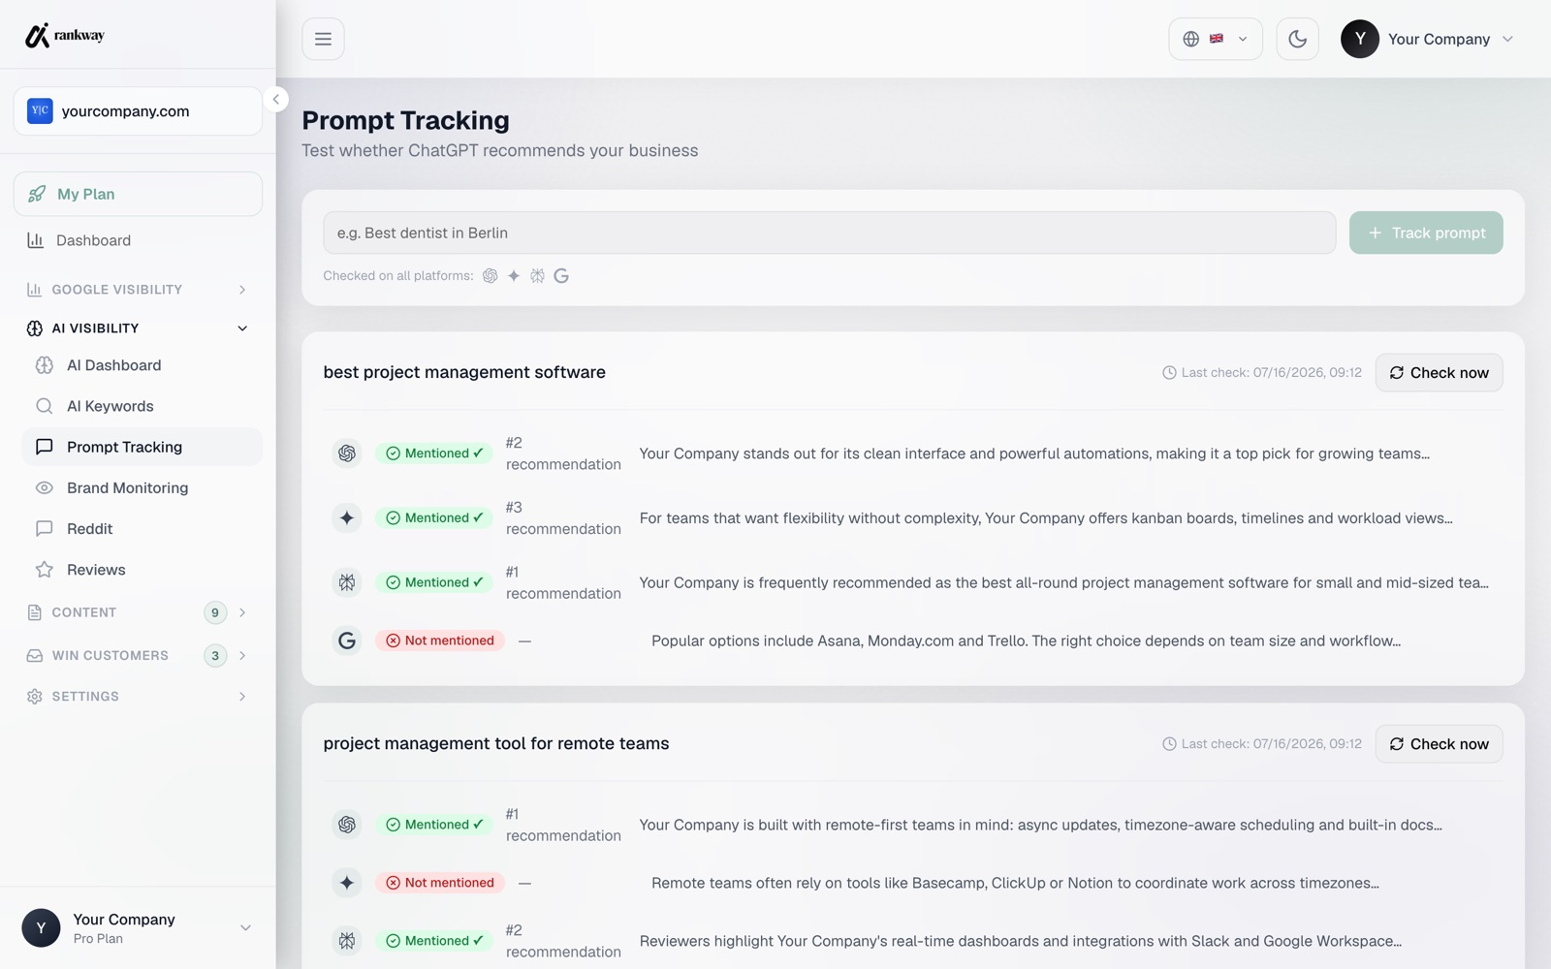Open Brand Monitoring page
The width and height of the screenshot is (1551, 969).
(142, 487)
